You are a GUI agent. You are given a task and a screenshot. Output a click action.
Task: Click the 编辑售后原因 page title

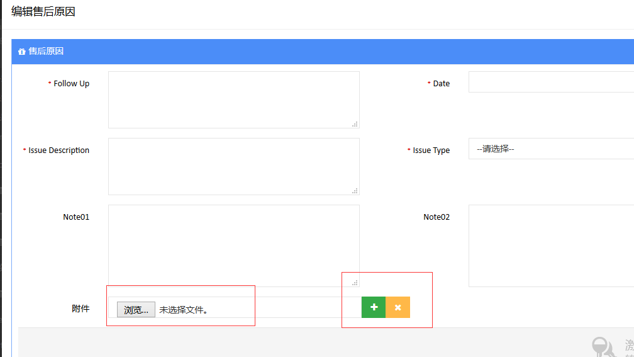pyautogui.click(x=43, y=11)
